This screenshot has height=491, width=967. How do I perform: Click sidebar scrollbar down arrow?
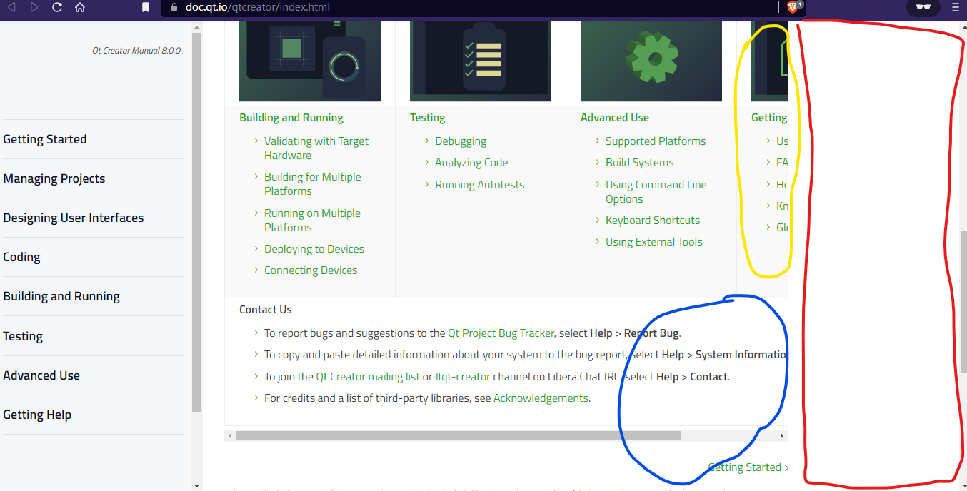click(x=197, y=485)
